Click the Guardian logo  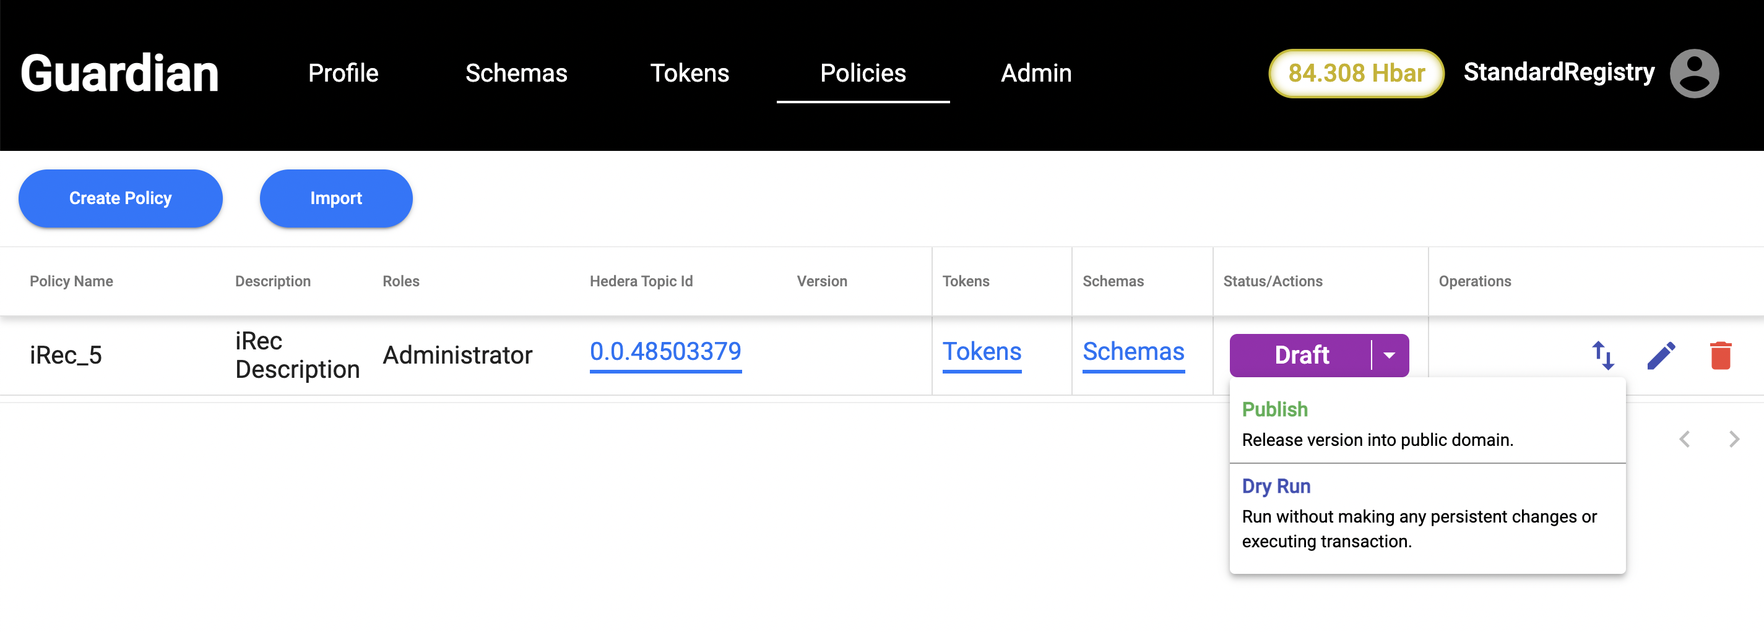[120, 73]
